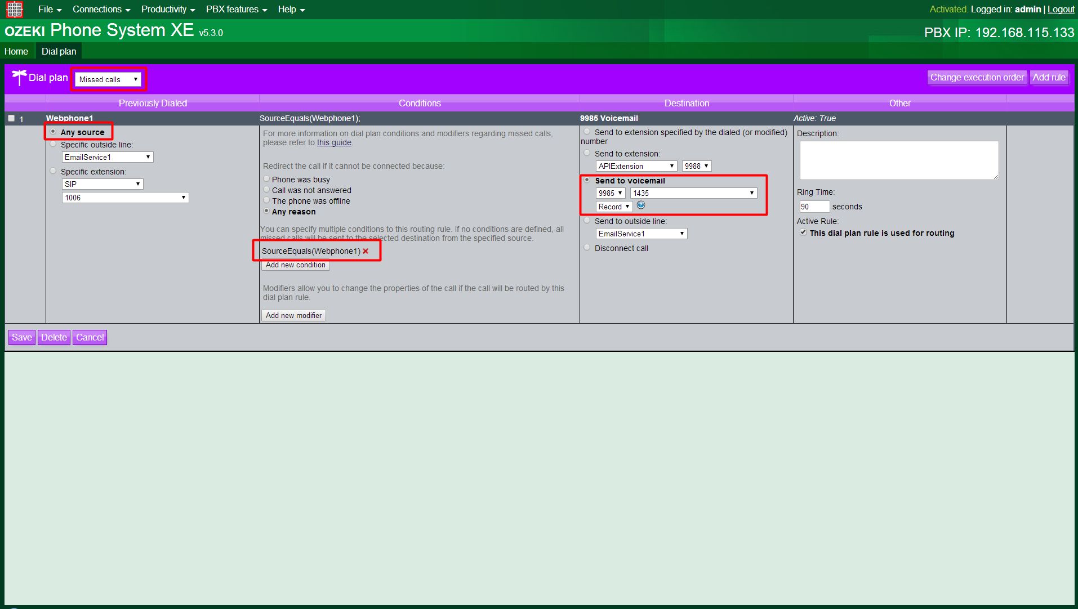Click the Previously Dialed column header
This screenshot has height=609, width=1078.
pyautogui.click(x=153, y=103)
